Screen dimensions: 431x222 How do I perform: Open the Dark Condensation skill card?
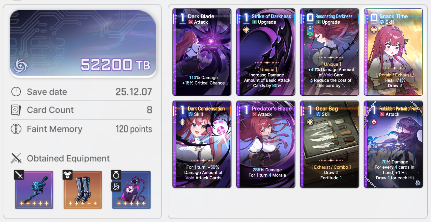pos(202,144)
